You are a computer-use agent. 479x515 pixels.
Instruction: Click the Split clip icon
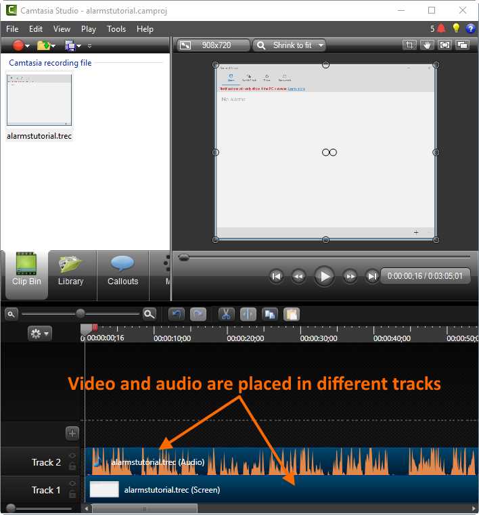point(248,314)
